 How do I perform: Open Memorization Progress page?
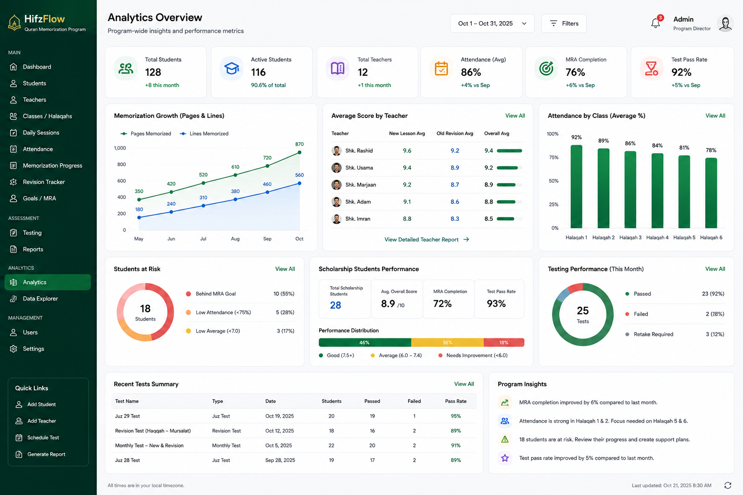47,165
